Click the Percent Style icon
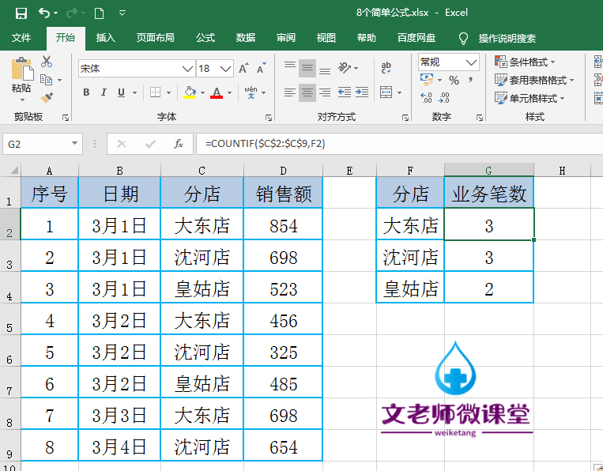 point(454,81)
